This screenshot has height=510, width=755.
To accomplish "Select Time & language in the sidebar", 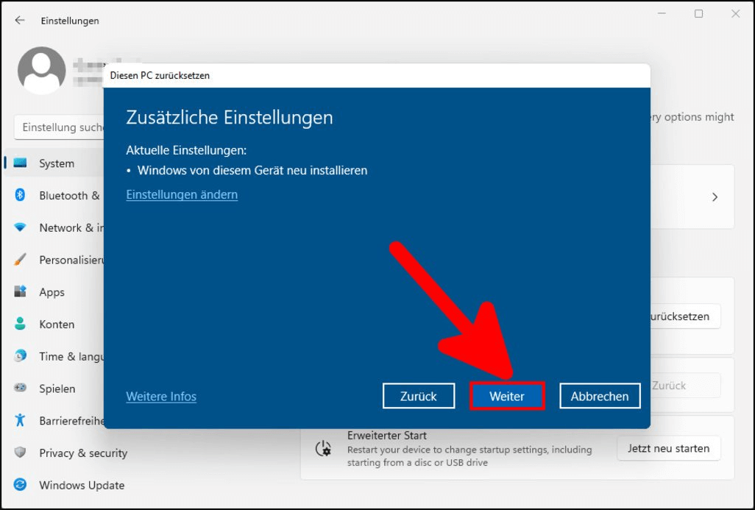I will pos(21,356).
